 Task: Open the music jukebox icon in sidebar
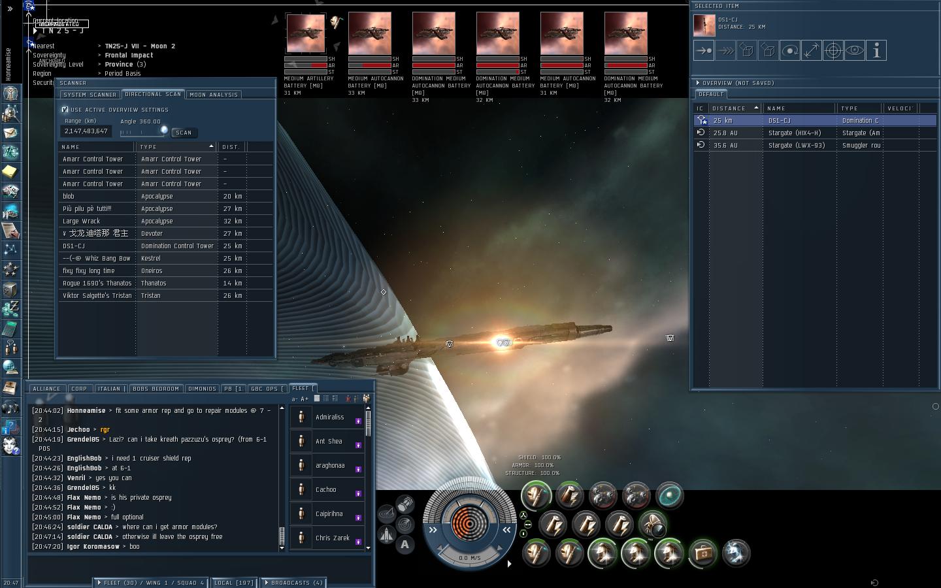(x=10, y=407)
